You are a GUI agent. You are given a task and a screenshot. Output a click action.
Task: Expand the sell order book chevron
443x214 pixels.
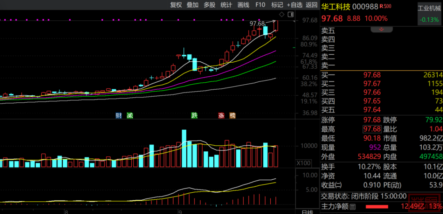click(x=381, y=29)
